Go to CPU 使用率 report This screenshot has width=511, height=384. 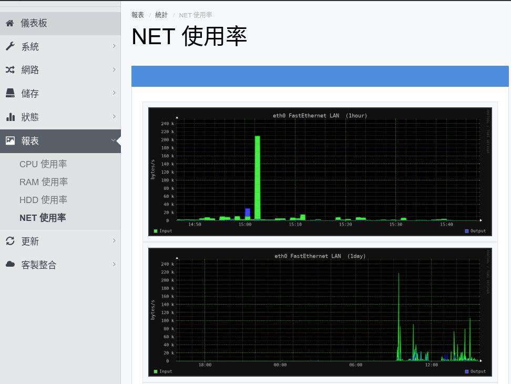(43, 164)
